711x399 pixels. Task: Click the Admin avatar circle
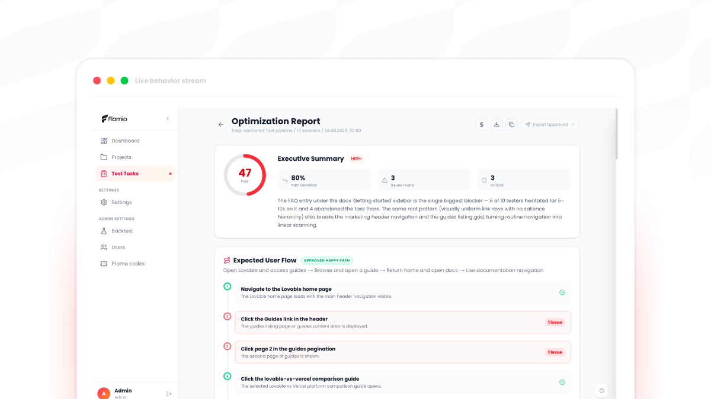tap(104, 393)
